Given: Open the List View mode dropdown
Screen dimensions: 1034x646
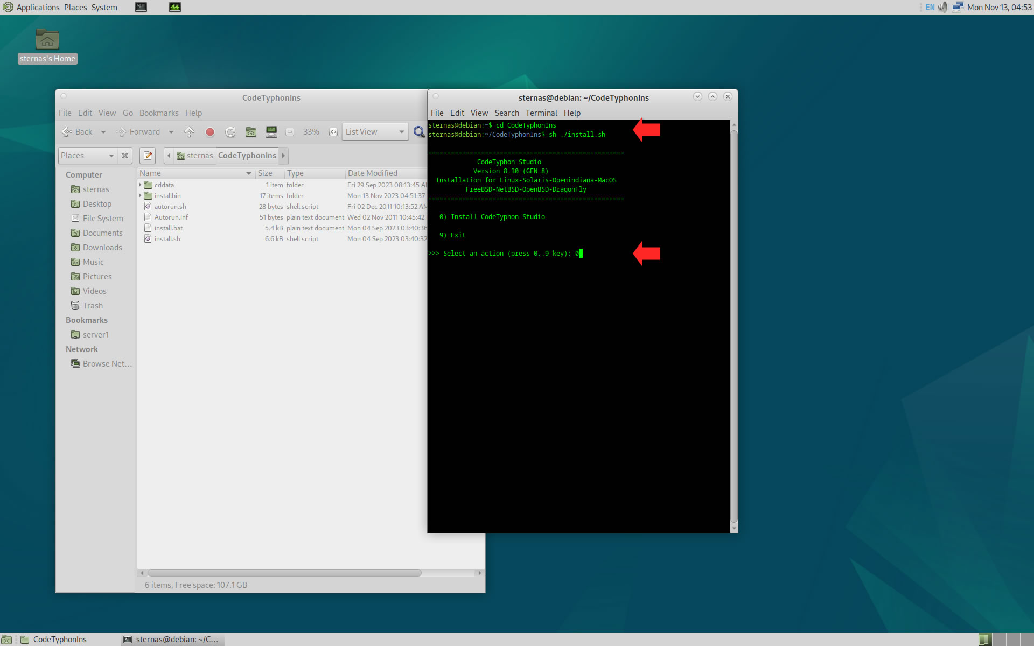Looking at the screenshot, I should [375, 132].
